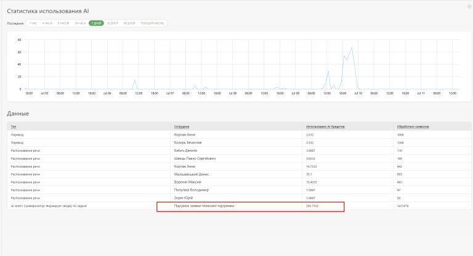Viewport: 473px width, 256px height.
Task: Open the Корчак Анна Перевод row
Action: [x=239, y=134]
